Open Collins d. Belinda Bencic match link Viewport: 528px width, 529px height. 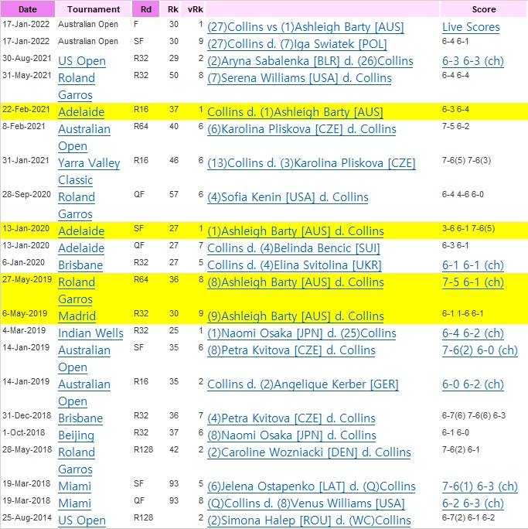(x=293, y=248)
